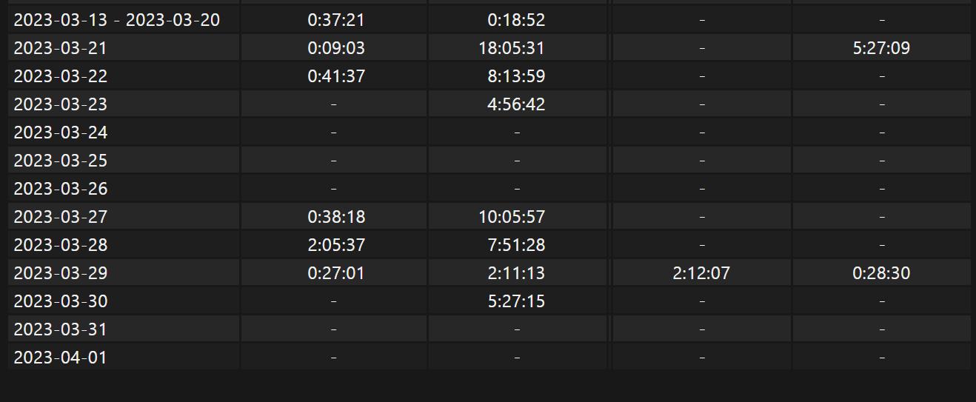Click the 8:13:59 time entry
The image size is (976, 402).
[516, 76]
